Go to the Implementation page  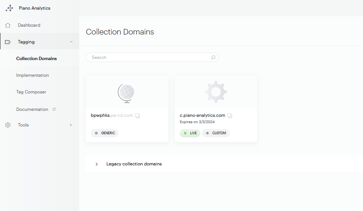33,75
